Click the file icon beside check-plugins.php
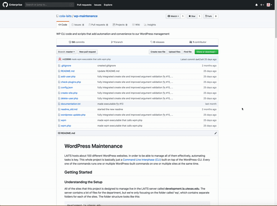 coord(59,82)
